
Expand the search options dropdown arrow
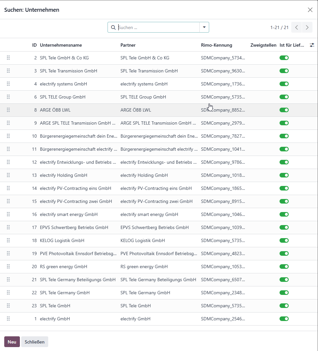(x=204, y=27)
